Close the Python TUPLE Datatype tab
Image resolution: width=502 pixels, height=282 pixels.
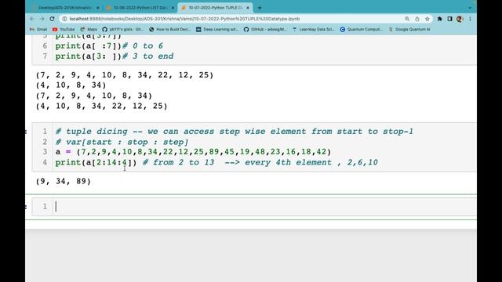pyautogui.click(x=248, y=8)
